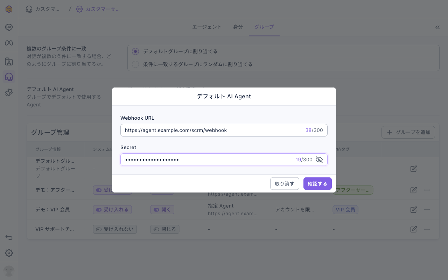Open the LINE channel icon in sidebar
Viewport: 448px width, 280px height.
pos(9,28)
